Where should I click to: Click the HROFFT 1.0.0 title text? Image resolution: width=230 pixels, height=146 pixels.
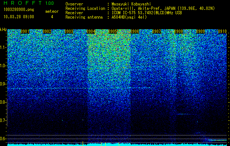pos(29,3)
